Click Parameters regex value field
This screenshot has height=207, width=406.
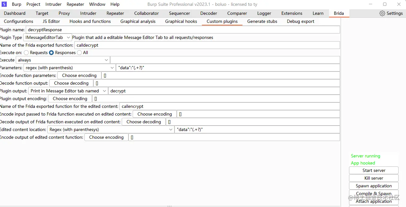tap(228, 68)
